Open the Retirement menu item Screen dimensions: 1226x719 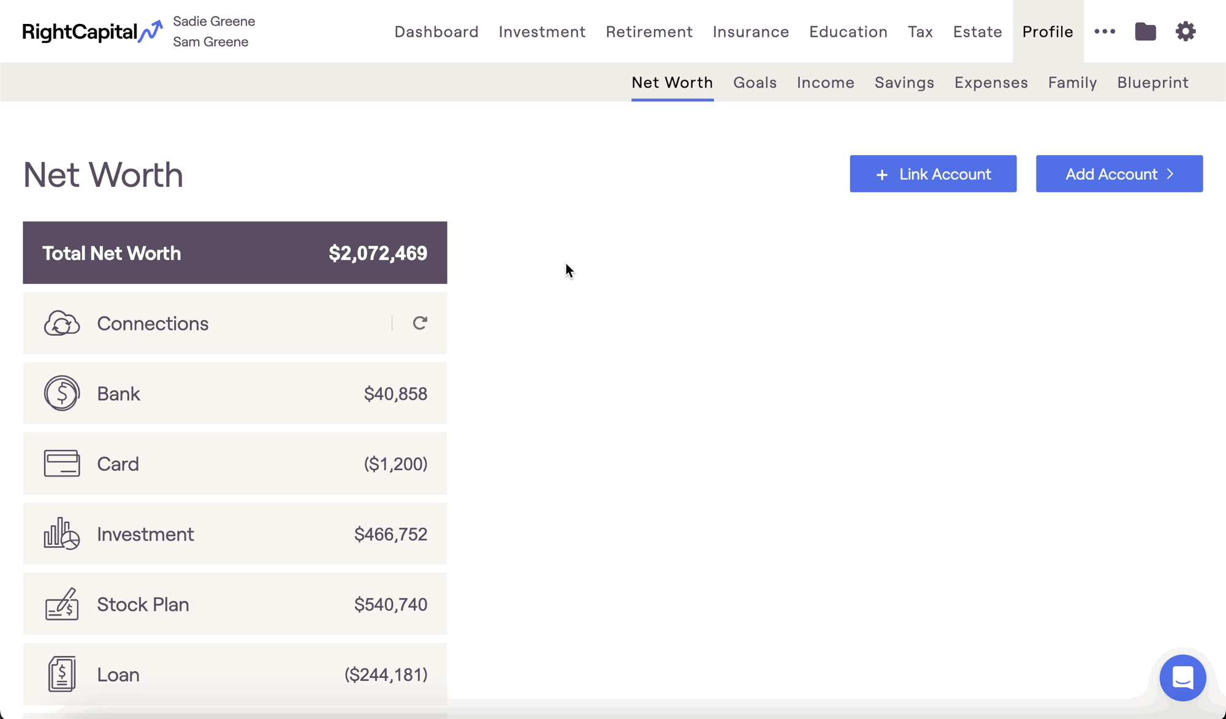coord(649,31)
